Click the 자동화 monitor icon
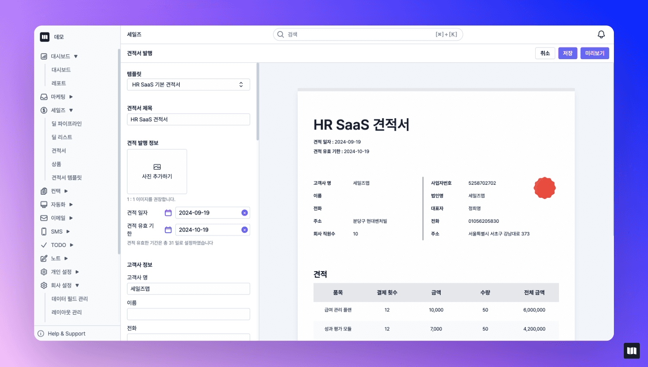 click(44, 205)
